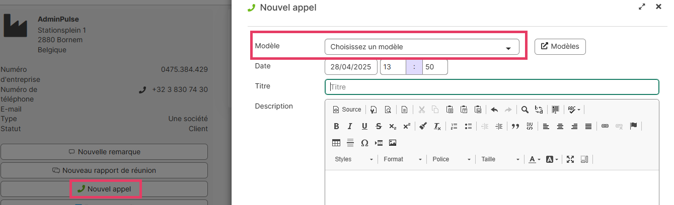674x205 pixels.
Task: Click the insert link icon
Action: [x=605, y=126]
